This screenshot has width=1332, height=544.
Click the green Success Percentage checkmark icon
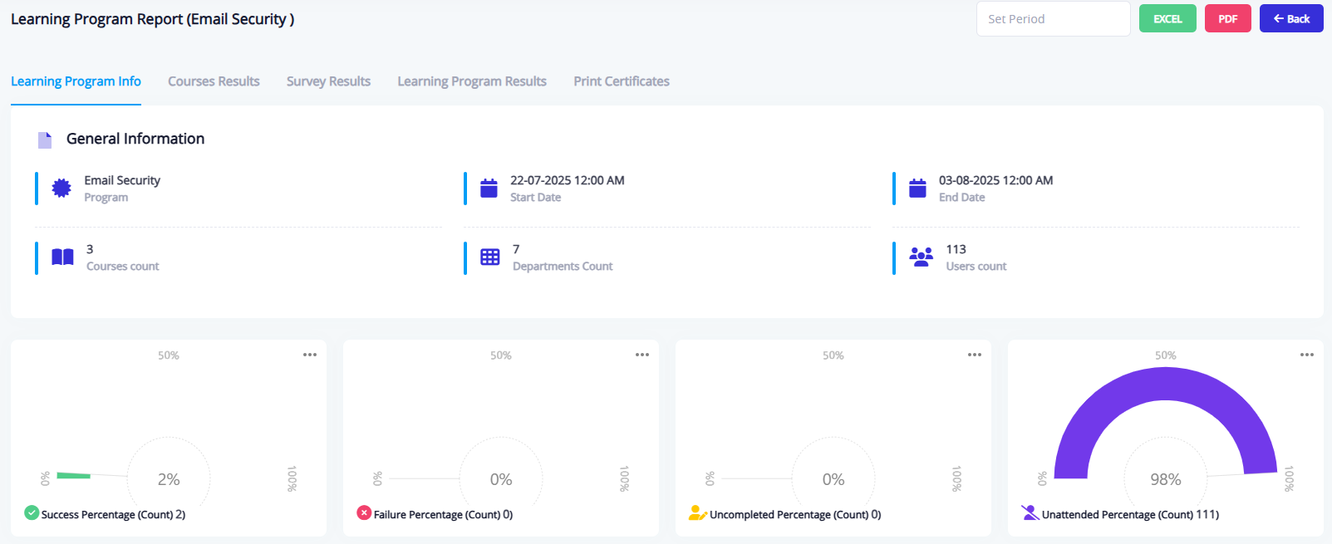(x=32, y=513)
